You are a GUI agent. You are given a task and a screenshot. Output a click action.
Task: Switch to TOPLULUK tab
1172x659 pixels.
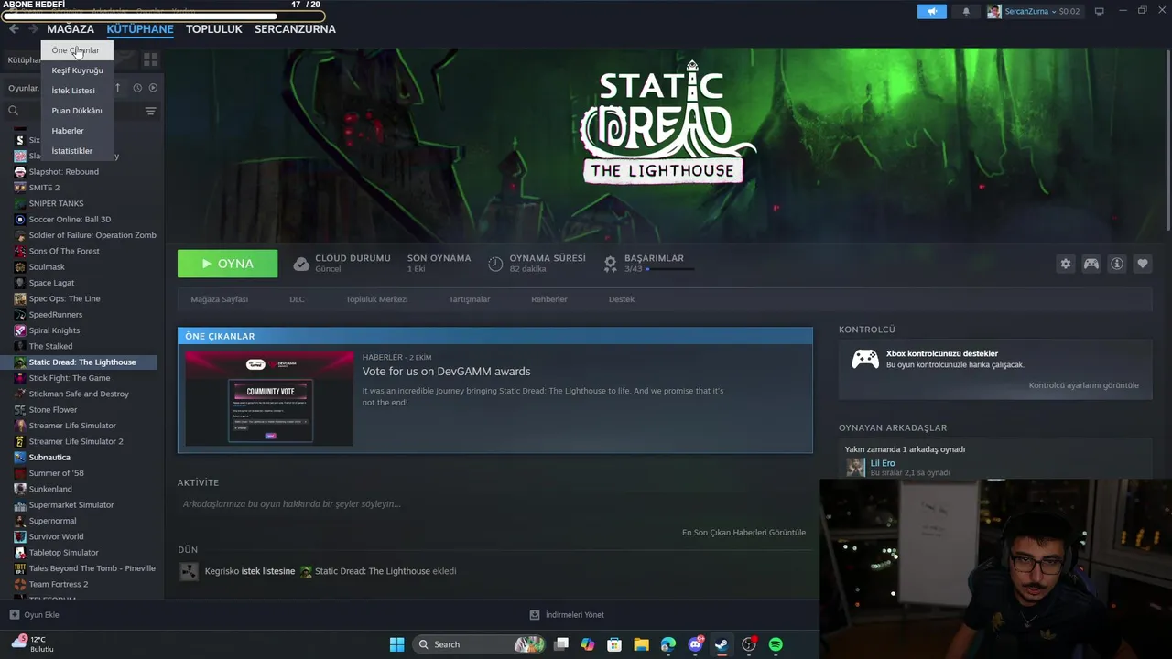pos(214,29)
